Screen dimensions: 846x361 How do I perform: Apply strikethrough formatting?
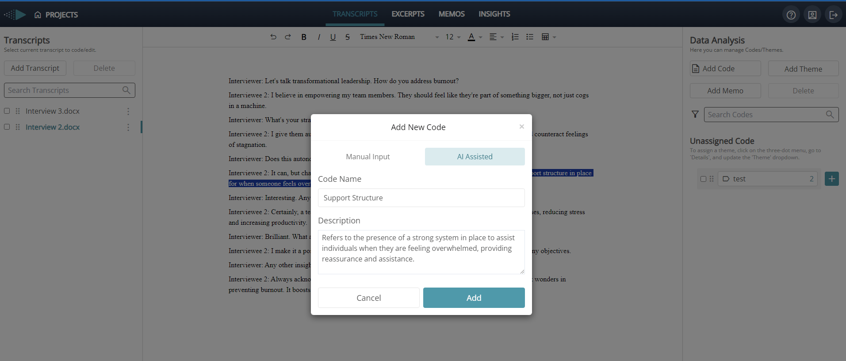348,37
